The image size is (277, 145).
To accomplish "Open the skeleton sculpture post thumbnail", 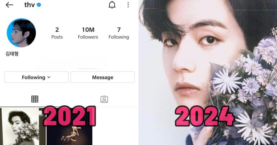I will [x=69, y=135].
